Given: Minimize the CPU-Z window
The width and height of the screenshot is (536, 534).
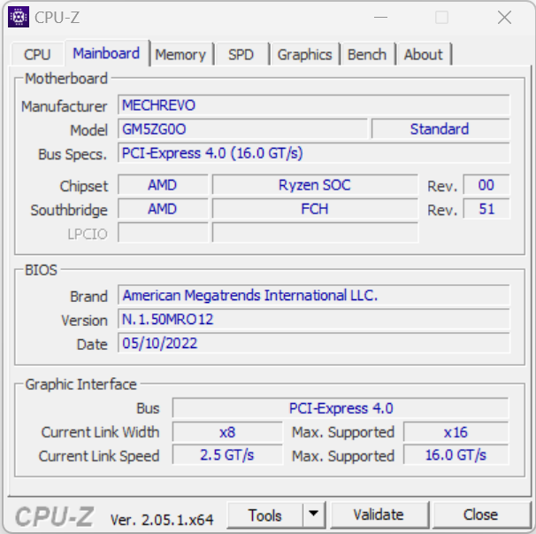Looking at the screenshot, I should click(380, 17).
